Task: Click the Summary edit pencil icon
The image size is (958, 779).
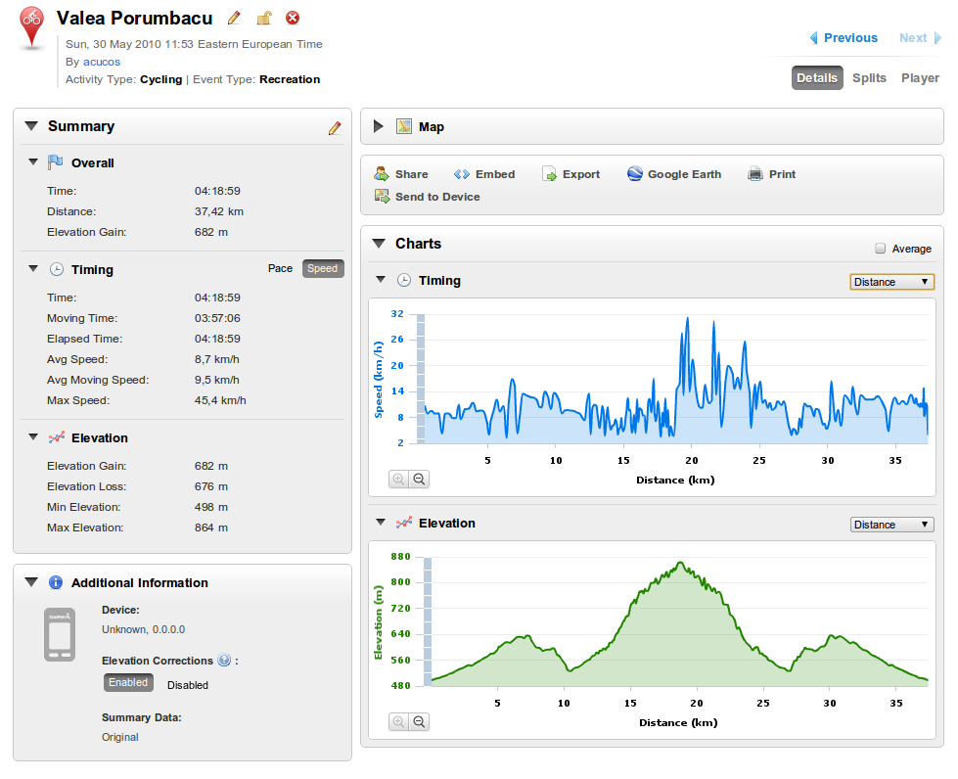Action: coord(335,127)
